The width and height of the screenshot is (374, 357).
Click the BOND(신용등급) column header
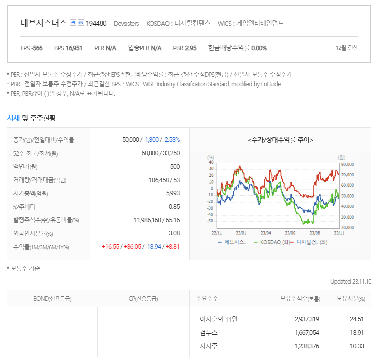52,298
